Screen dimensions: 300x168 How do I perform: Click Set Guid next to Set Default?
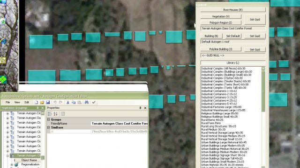pos(255,36)
